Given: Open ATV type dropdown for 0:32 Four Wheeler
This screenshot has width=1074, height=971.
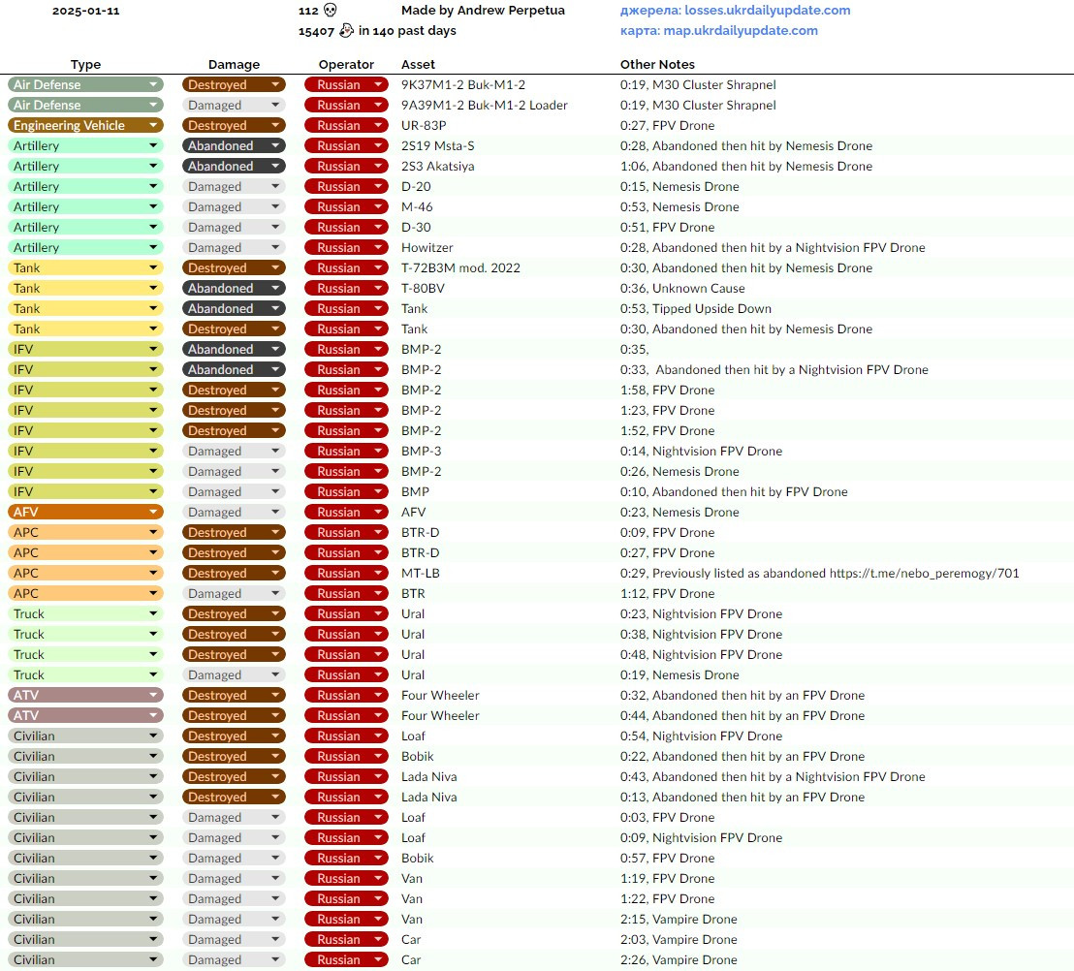Looking at the screenshot, I should [x=85, y=695].
